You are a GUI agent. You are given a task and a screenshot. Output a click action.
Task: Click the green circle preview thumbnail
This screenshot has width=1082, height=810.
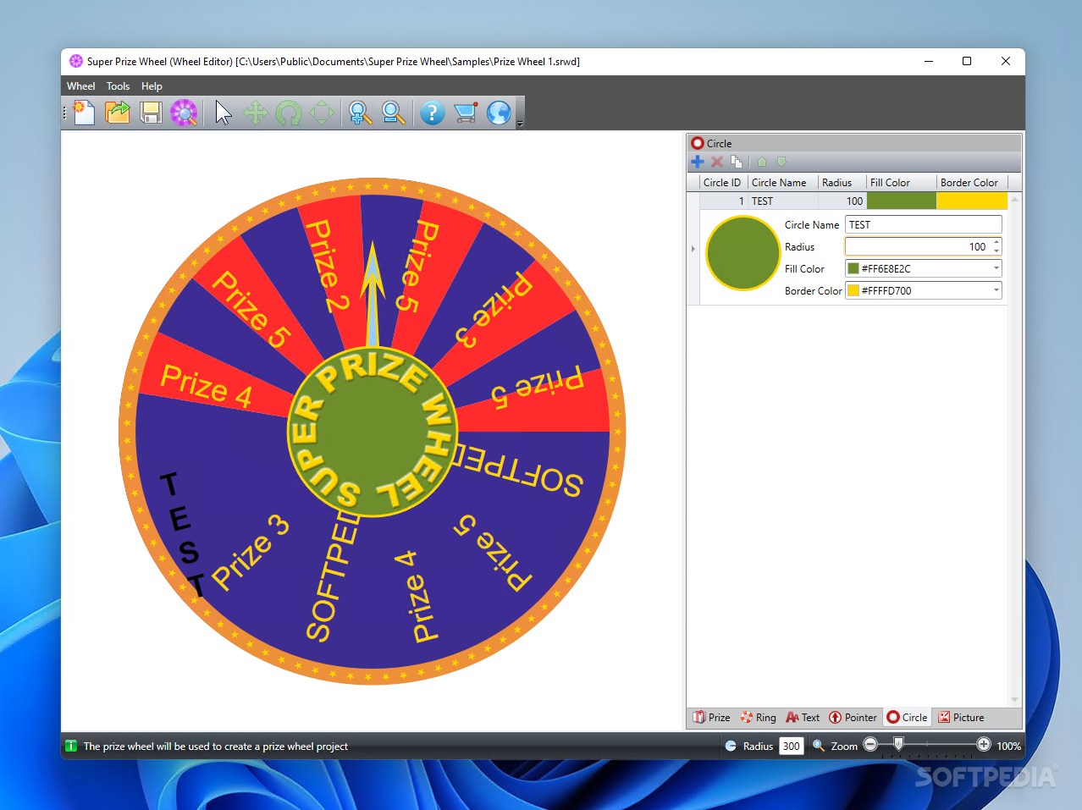click(x=742, y=253)
